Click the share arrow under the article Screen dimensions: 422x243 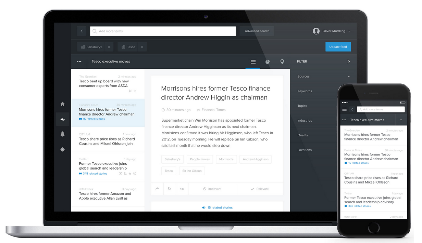click(x=157, y=189)
